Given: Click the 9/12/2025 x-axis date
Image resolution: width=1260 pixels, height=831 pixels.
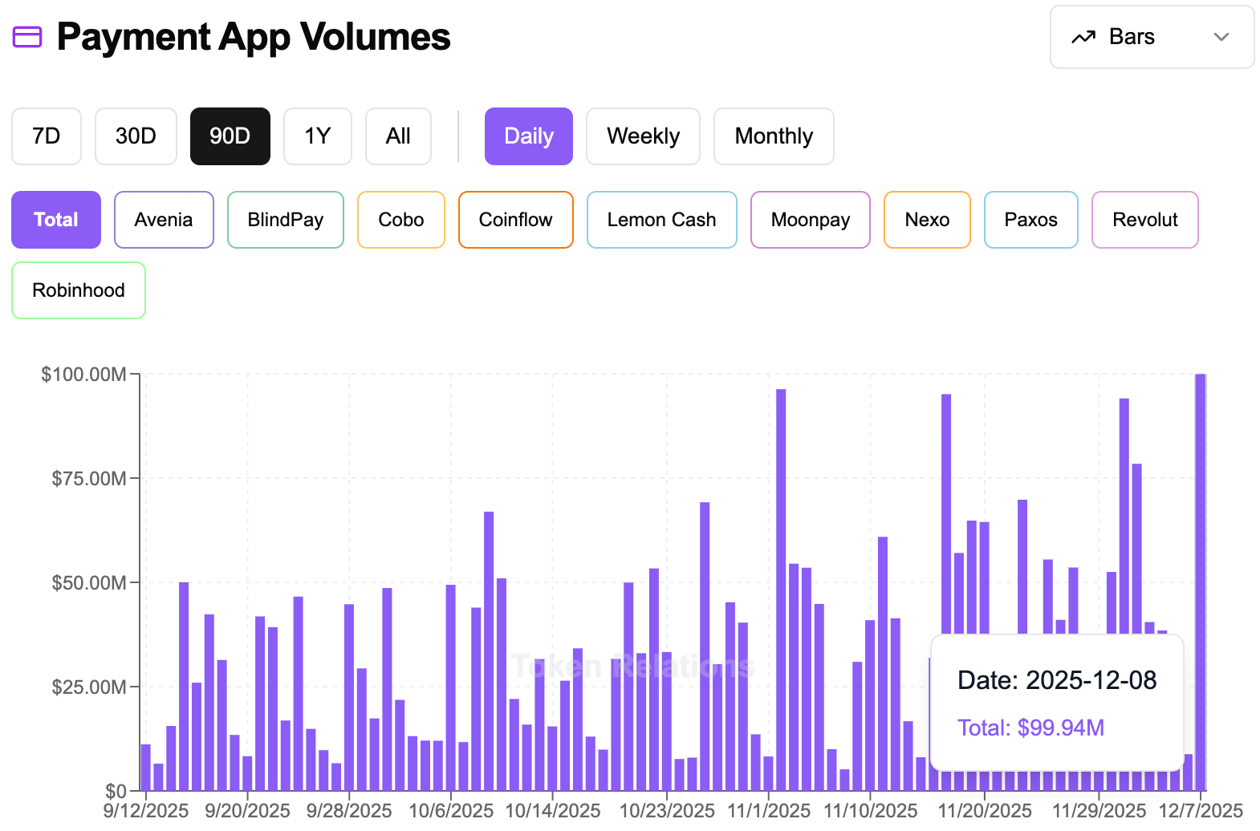Looking at the screenshot, I should pyautogui.click(x=146, y=811).
